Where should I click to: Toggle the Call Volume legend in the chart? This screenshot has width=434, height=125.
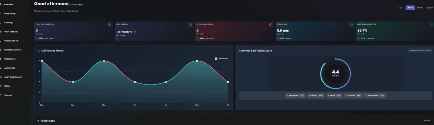(x=221, y=58)
